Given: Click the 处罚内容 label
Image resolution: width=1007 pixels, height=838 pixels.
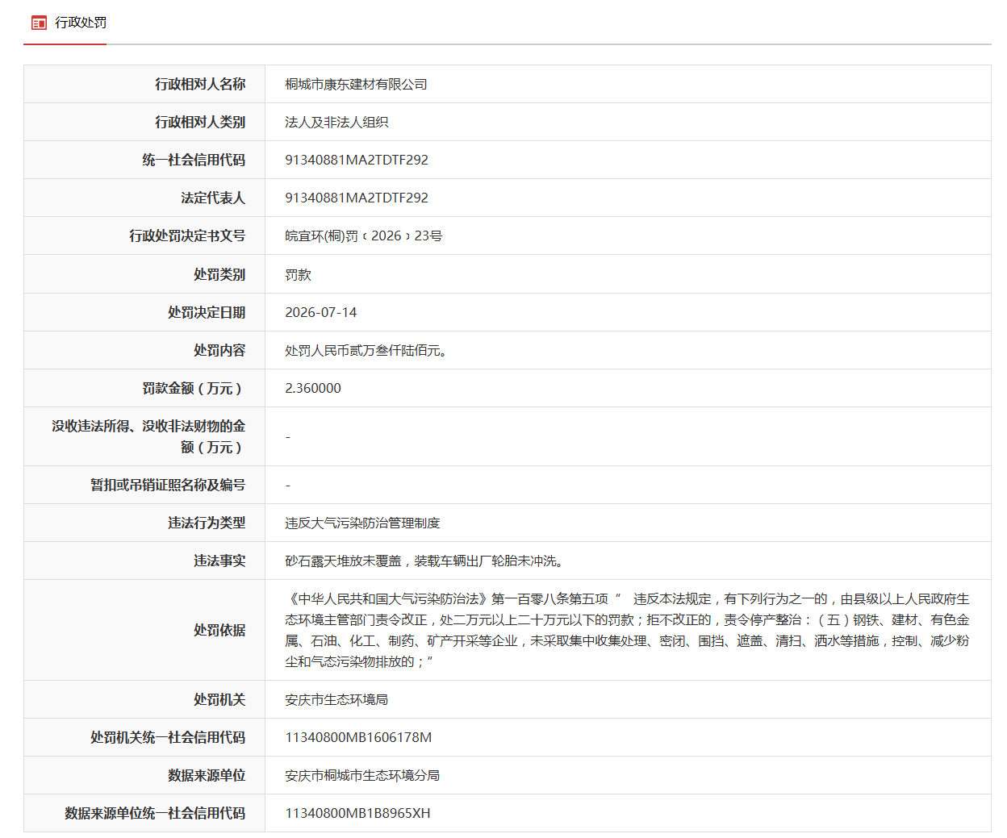Looking at the screenshot, I should (x=219, y=350).
